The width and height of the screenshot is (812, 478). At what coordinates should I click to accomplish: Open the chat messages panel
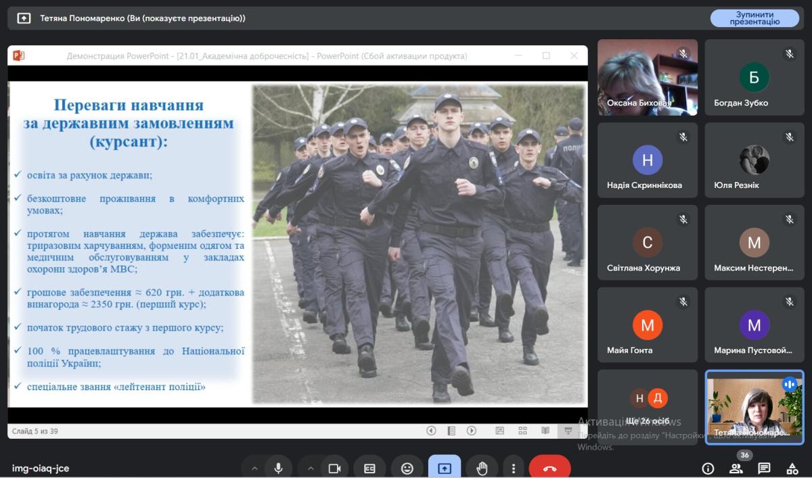tap(764, 469)
